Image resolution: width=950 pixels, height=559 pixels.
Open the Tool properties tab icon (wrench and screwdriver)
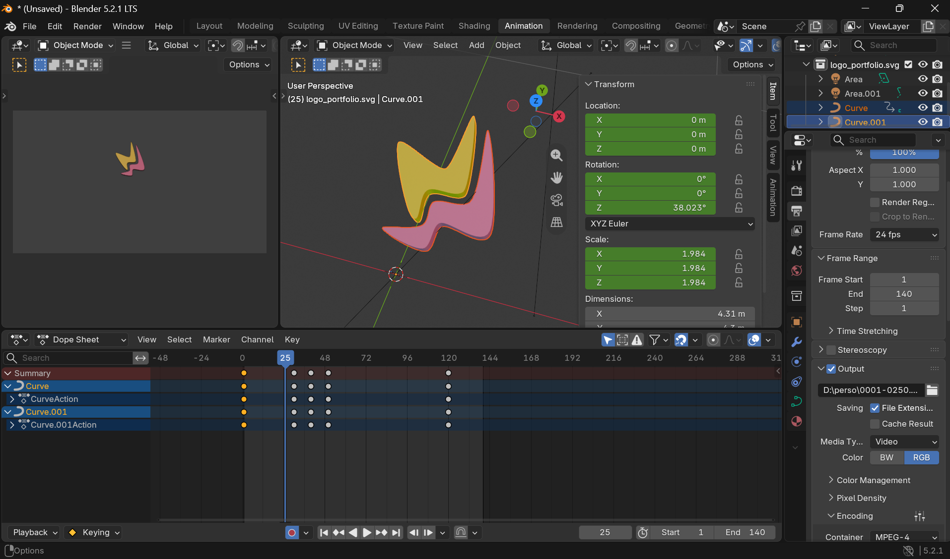tap(797, 166)
